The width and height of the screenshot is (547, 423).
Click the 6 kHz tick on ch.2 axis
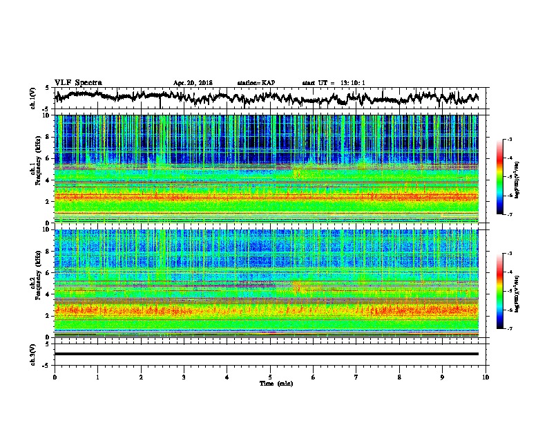coord(48,273)
